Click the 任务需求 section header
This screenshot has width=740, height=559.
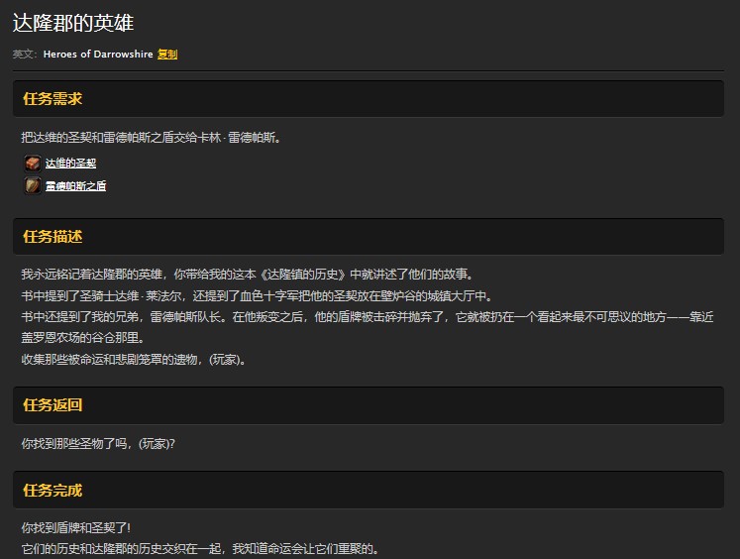(53, 99)
